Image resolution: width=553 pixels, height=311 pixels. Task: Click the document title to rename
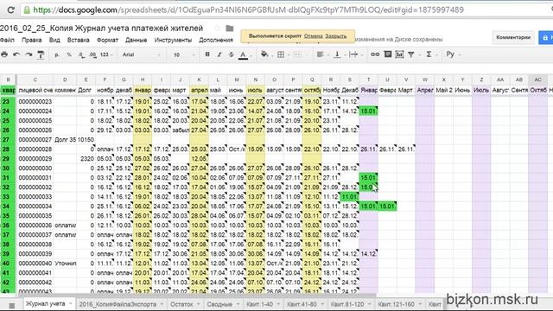click(102, 29)
